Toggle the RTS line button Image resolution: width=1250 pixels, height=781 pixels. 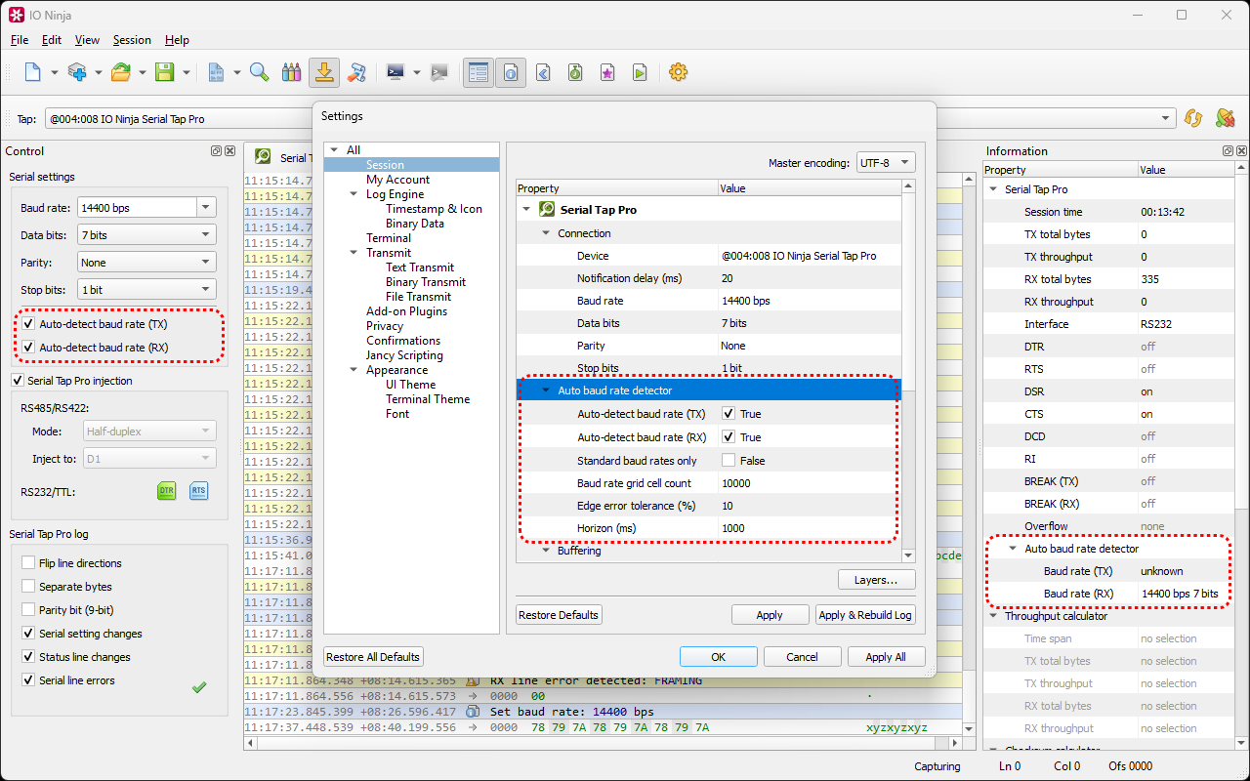point(198,491)
